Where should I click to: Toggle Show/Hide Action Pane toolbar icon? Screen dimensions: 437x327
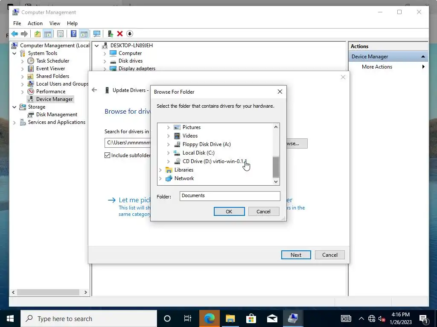coord(84,34)
